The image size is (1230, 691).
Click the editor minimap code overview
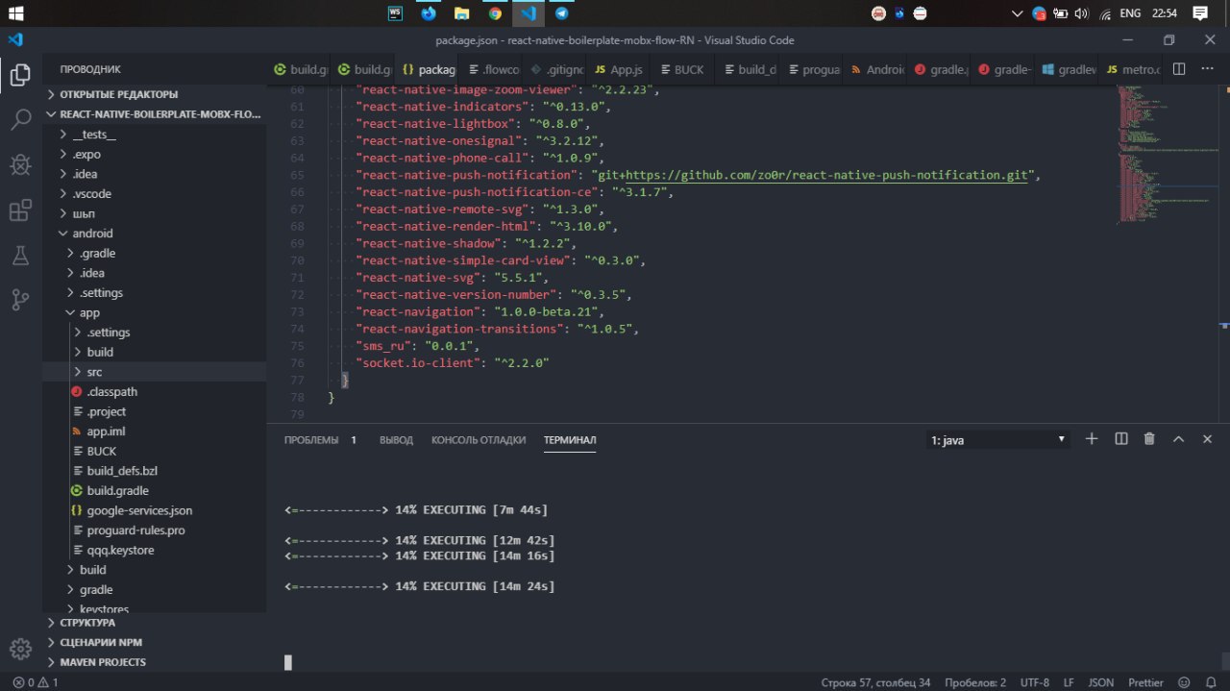(x=1168, y=154)
